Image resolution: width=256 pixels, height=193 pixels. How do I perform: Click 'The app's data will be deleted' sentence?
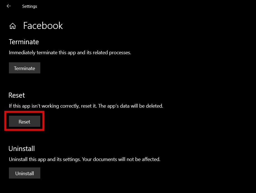point(134,106)
